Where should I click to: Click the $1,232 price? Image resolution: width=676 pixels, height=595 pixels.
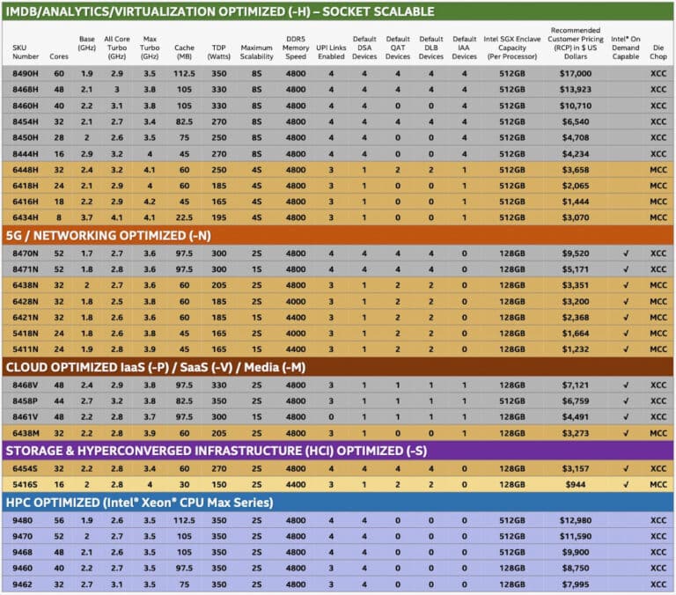[575, 349]
